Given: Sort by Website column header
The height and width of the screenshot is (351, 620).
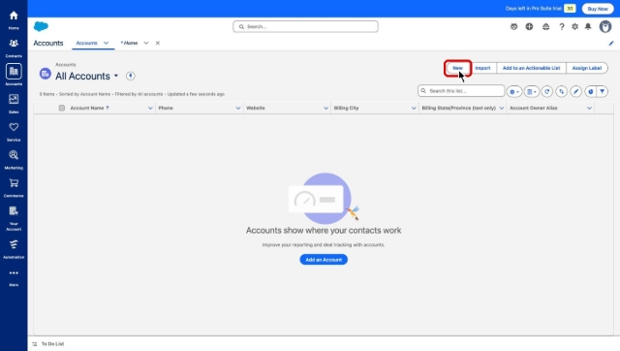Looking at the screenshot, I should click(256, 108).
